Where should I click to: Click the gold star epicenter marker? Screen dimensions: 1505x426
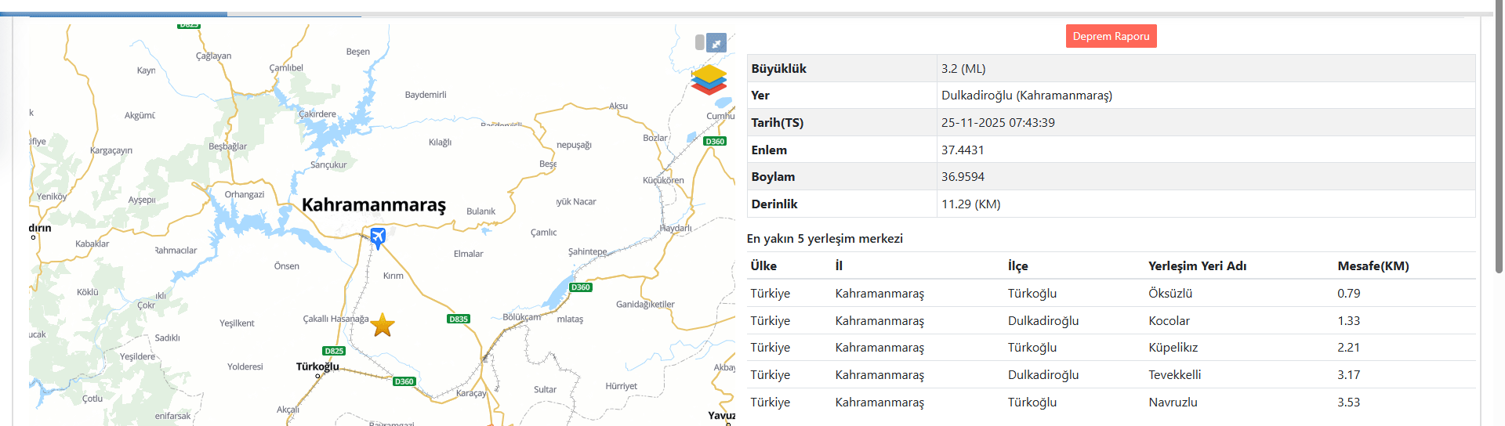point(383,325)
